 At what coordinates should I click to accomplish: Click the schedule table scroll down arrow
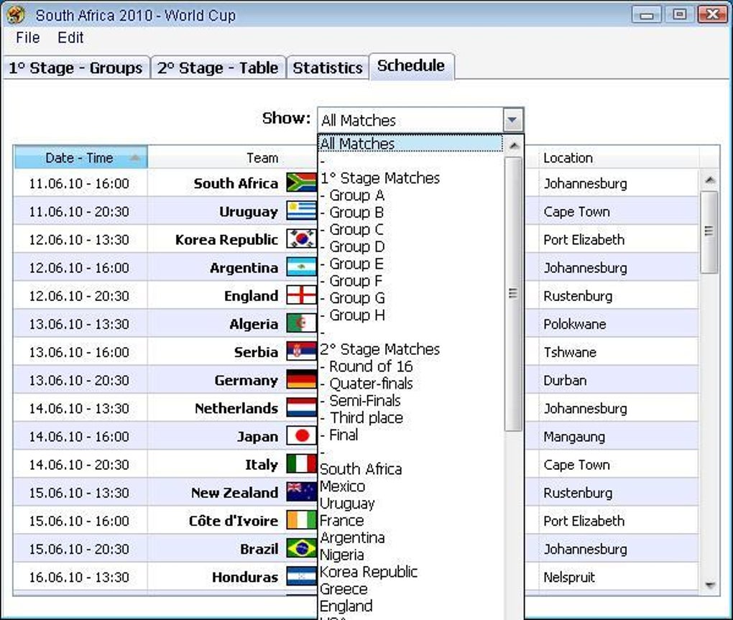click(x=709, y=585)
